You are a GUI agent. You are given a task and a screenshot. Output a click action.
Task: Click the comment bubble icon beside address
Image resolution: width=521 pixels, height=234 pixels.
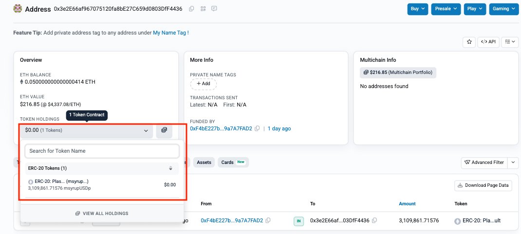[214, 9]
